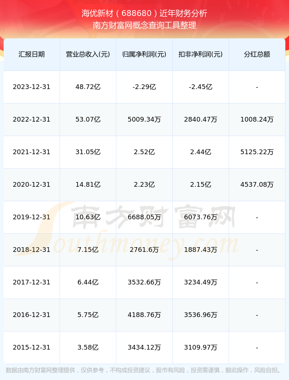Select the 3.58亿 revenue cell
Screen dimensions: 289x380
point(88,347)
